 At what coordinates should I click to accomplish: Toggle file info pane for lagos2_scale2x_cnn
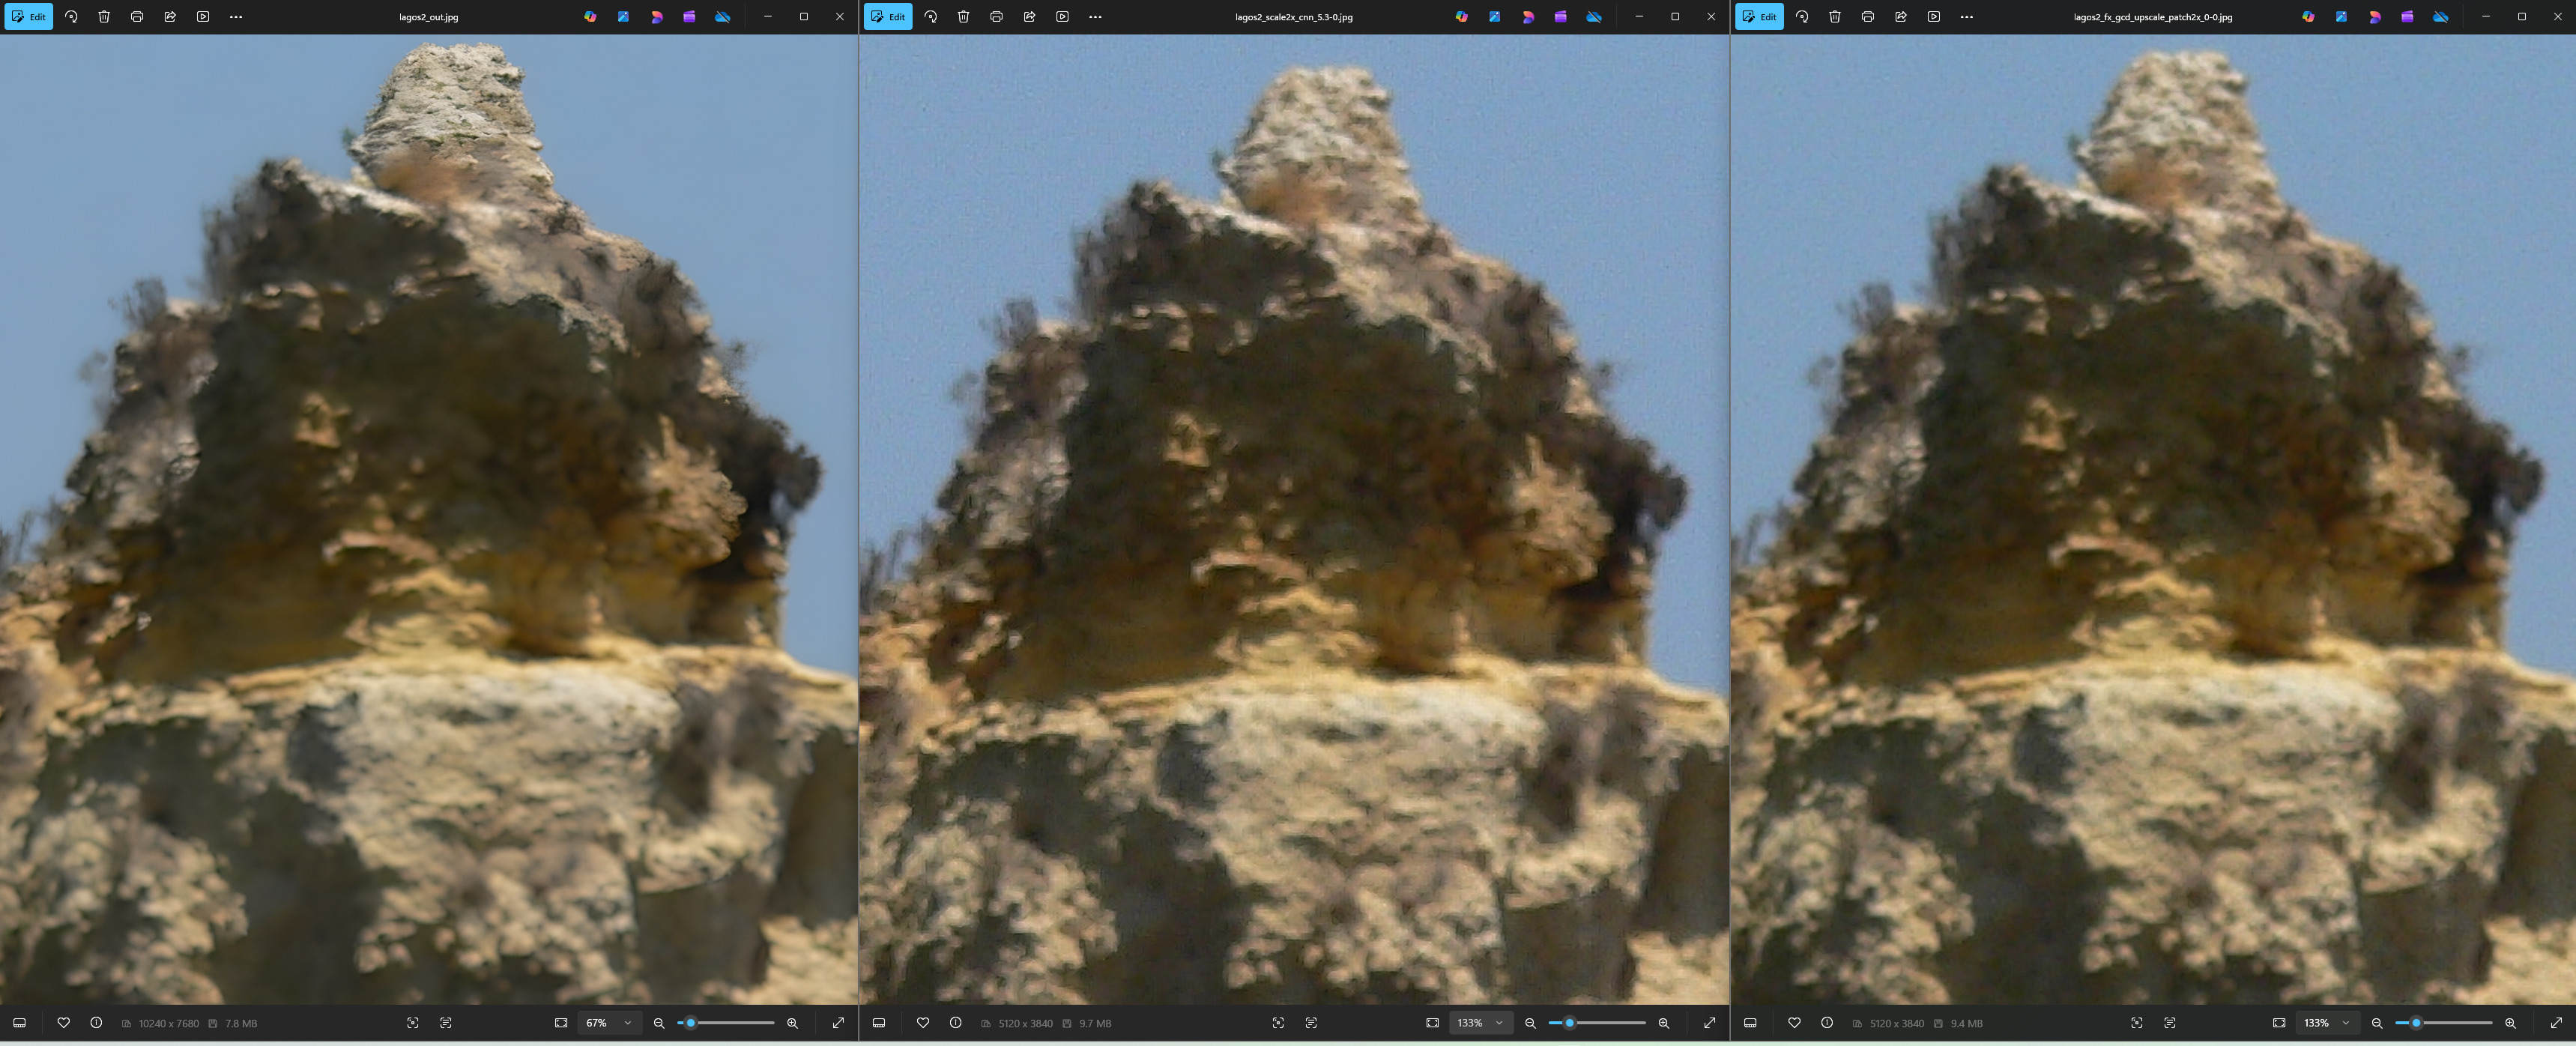(955, 1023)
